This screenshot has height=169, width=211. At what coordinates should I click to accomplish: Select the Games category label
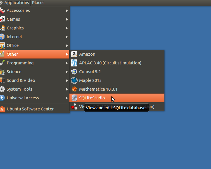coord(13,19)
